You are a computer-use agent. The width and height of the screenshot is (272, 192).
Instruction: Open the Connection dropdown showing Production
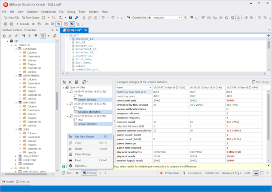[165, 18]
